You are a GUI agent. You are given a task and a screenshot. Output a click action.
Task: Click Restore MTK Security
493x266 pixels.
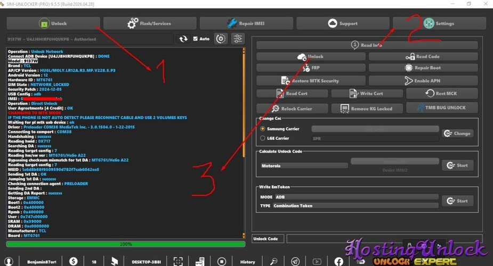point(311,81)
